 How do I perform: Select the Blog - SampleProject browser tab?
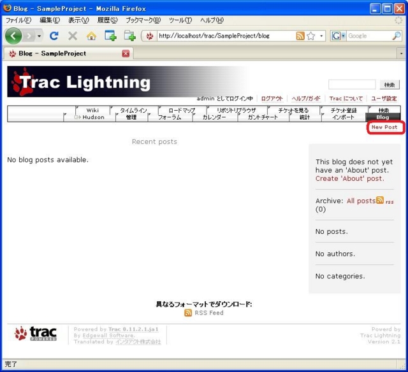tap(68, 54)
